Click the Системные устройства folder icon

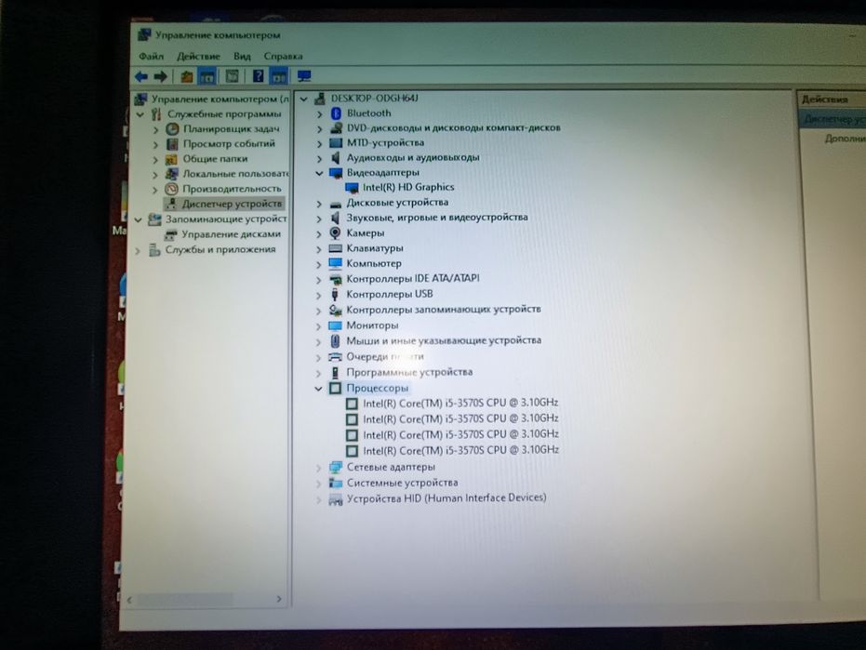click(335, 484)
